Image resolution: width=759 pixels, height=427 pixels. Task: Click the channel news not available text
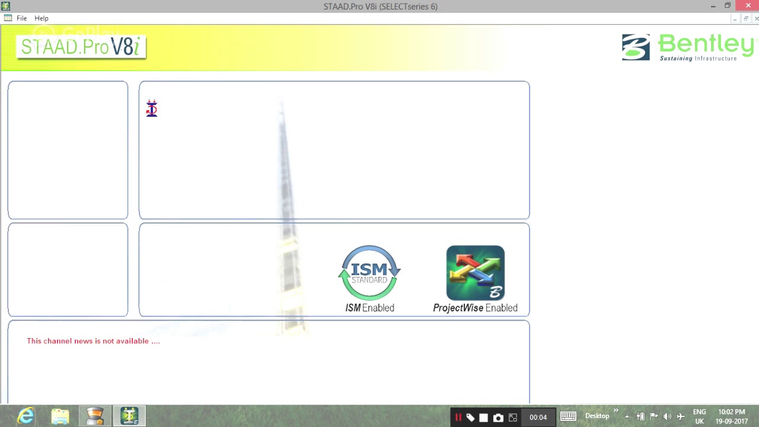[x=93, y=341]
